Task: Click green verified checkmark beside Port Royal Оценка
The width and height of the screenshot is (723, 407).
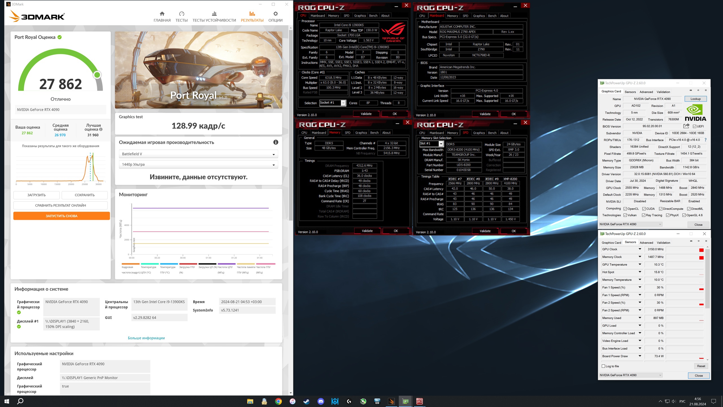Action: click(60, 37)
